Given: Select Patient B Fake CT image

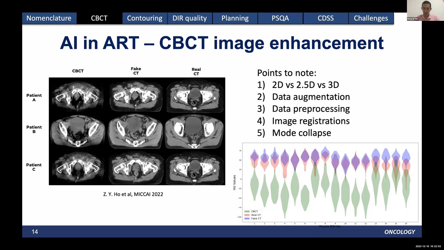Looking at the screenshot, I should 136,131.
